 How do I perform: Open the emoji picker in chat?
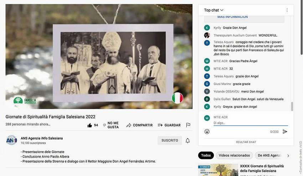click(207, 132)
